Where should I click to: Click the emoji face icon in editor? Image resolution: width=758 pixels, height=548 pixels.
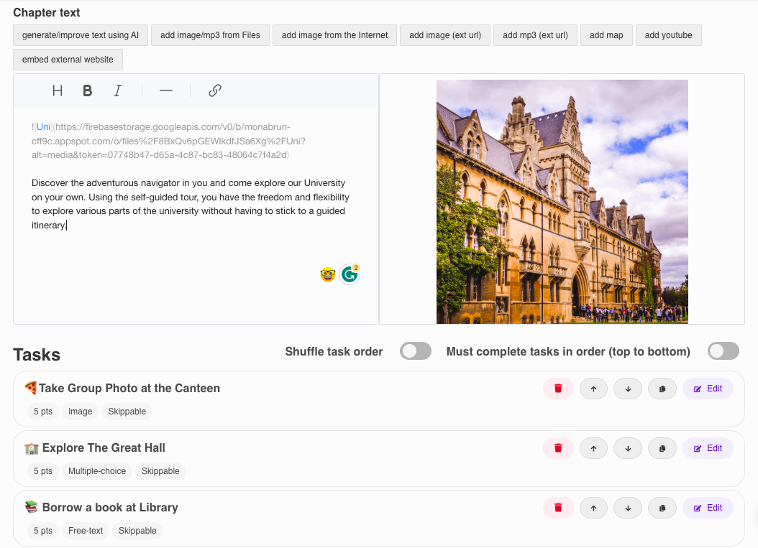(327, 274)
